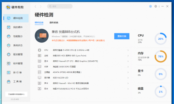The width and height of the screenshot is (174, 104).
Task: Click the desktop computer avatar image
Action: [x=42, y=36]
